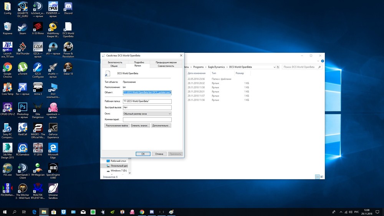
Task: Select the WarThunder desktop icon
Action: tap(23, 47)
